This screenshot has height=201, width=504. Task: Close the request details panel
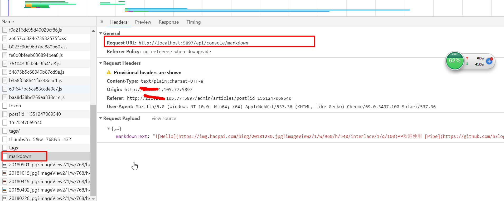point(102,22)
